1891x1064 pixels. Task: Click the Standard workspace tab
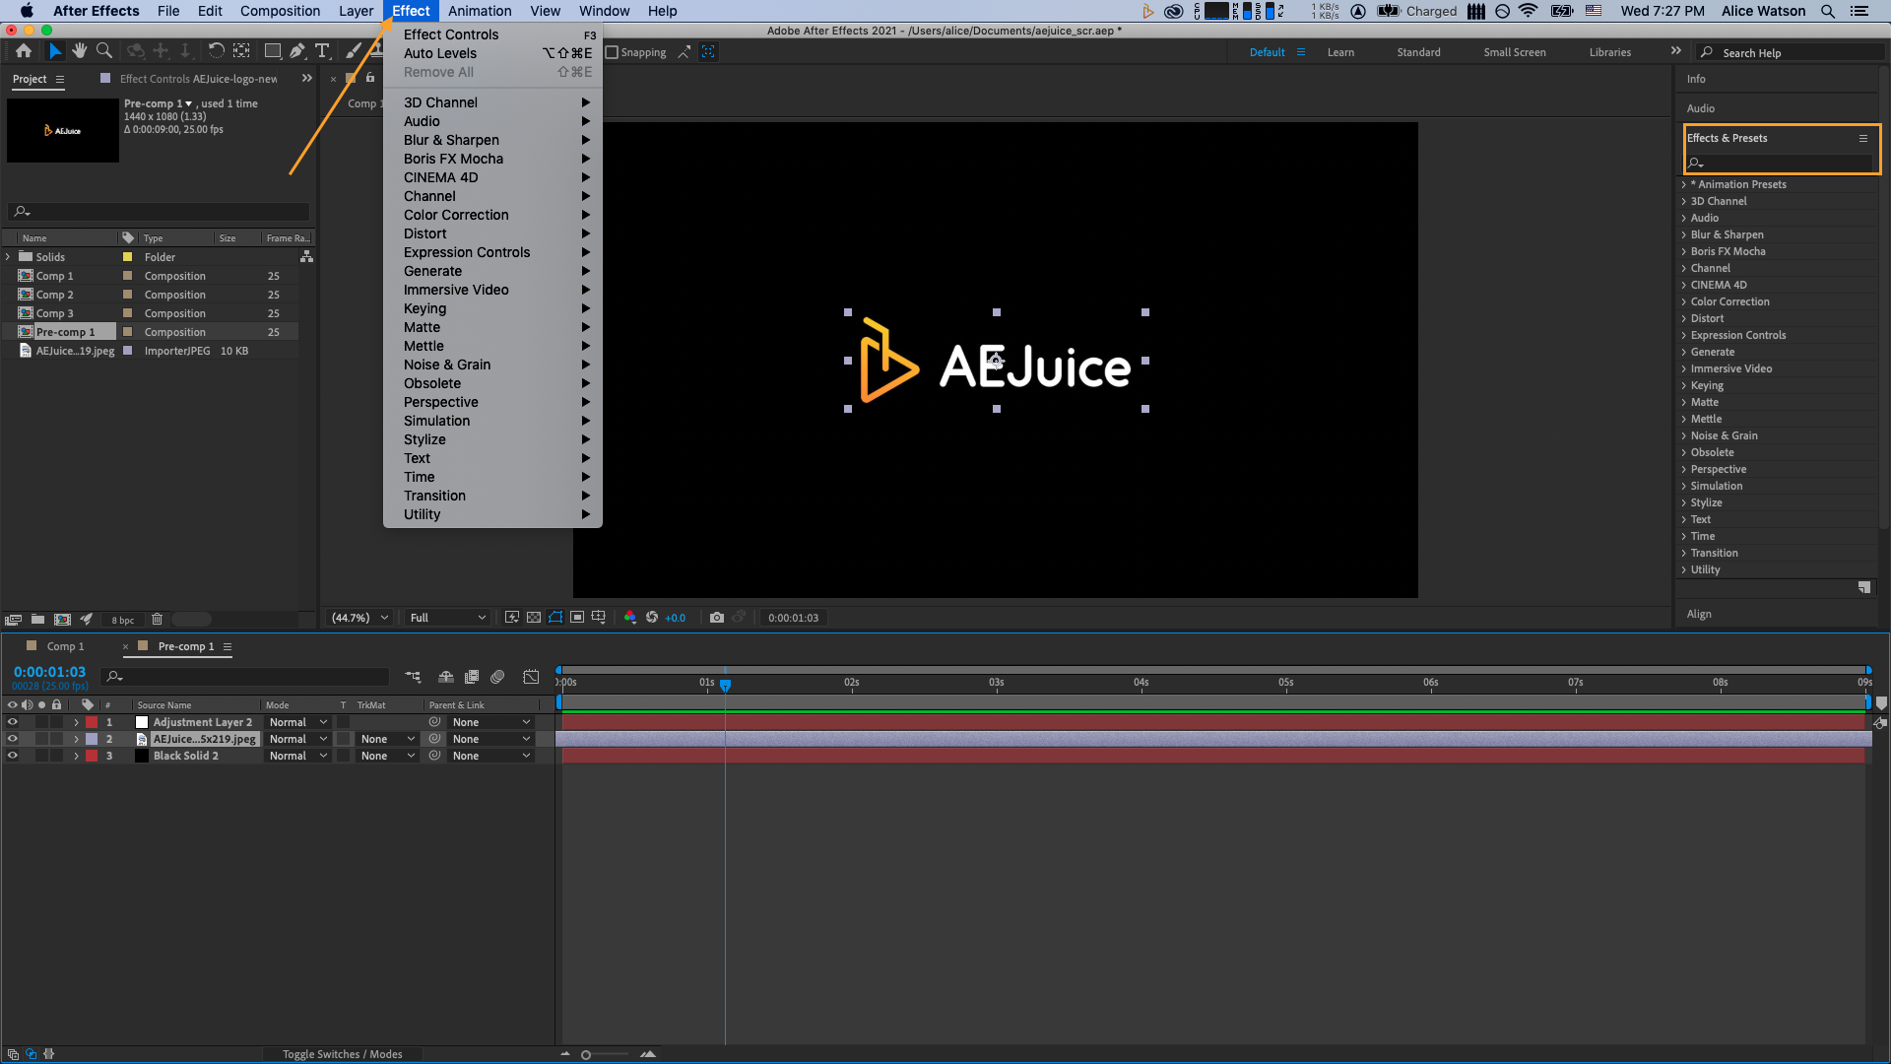(1418, 52)
